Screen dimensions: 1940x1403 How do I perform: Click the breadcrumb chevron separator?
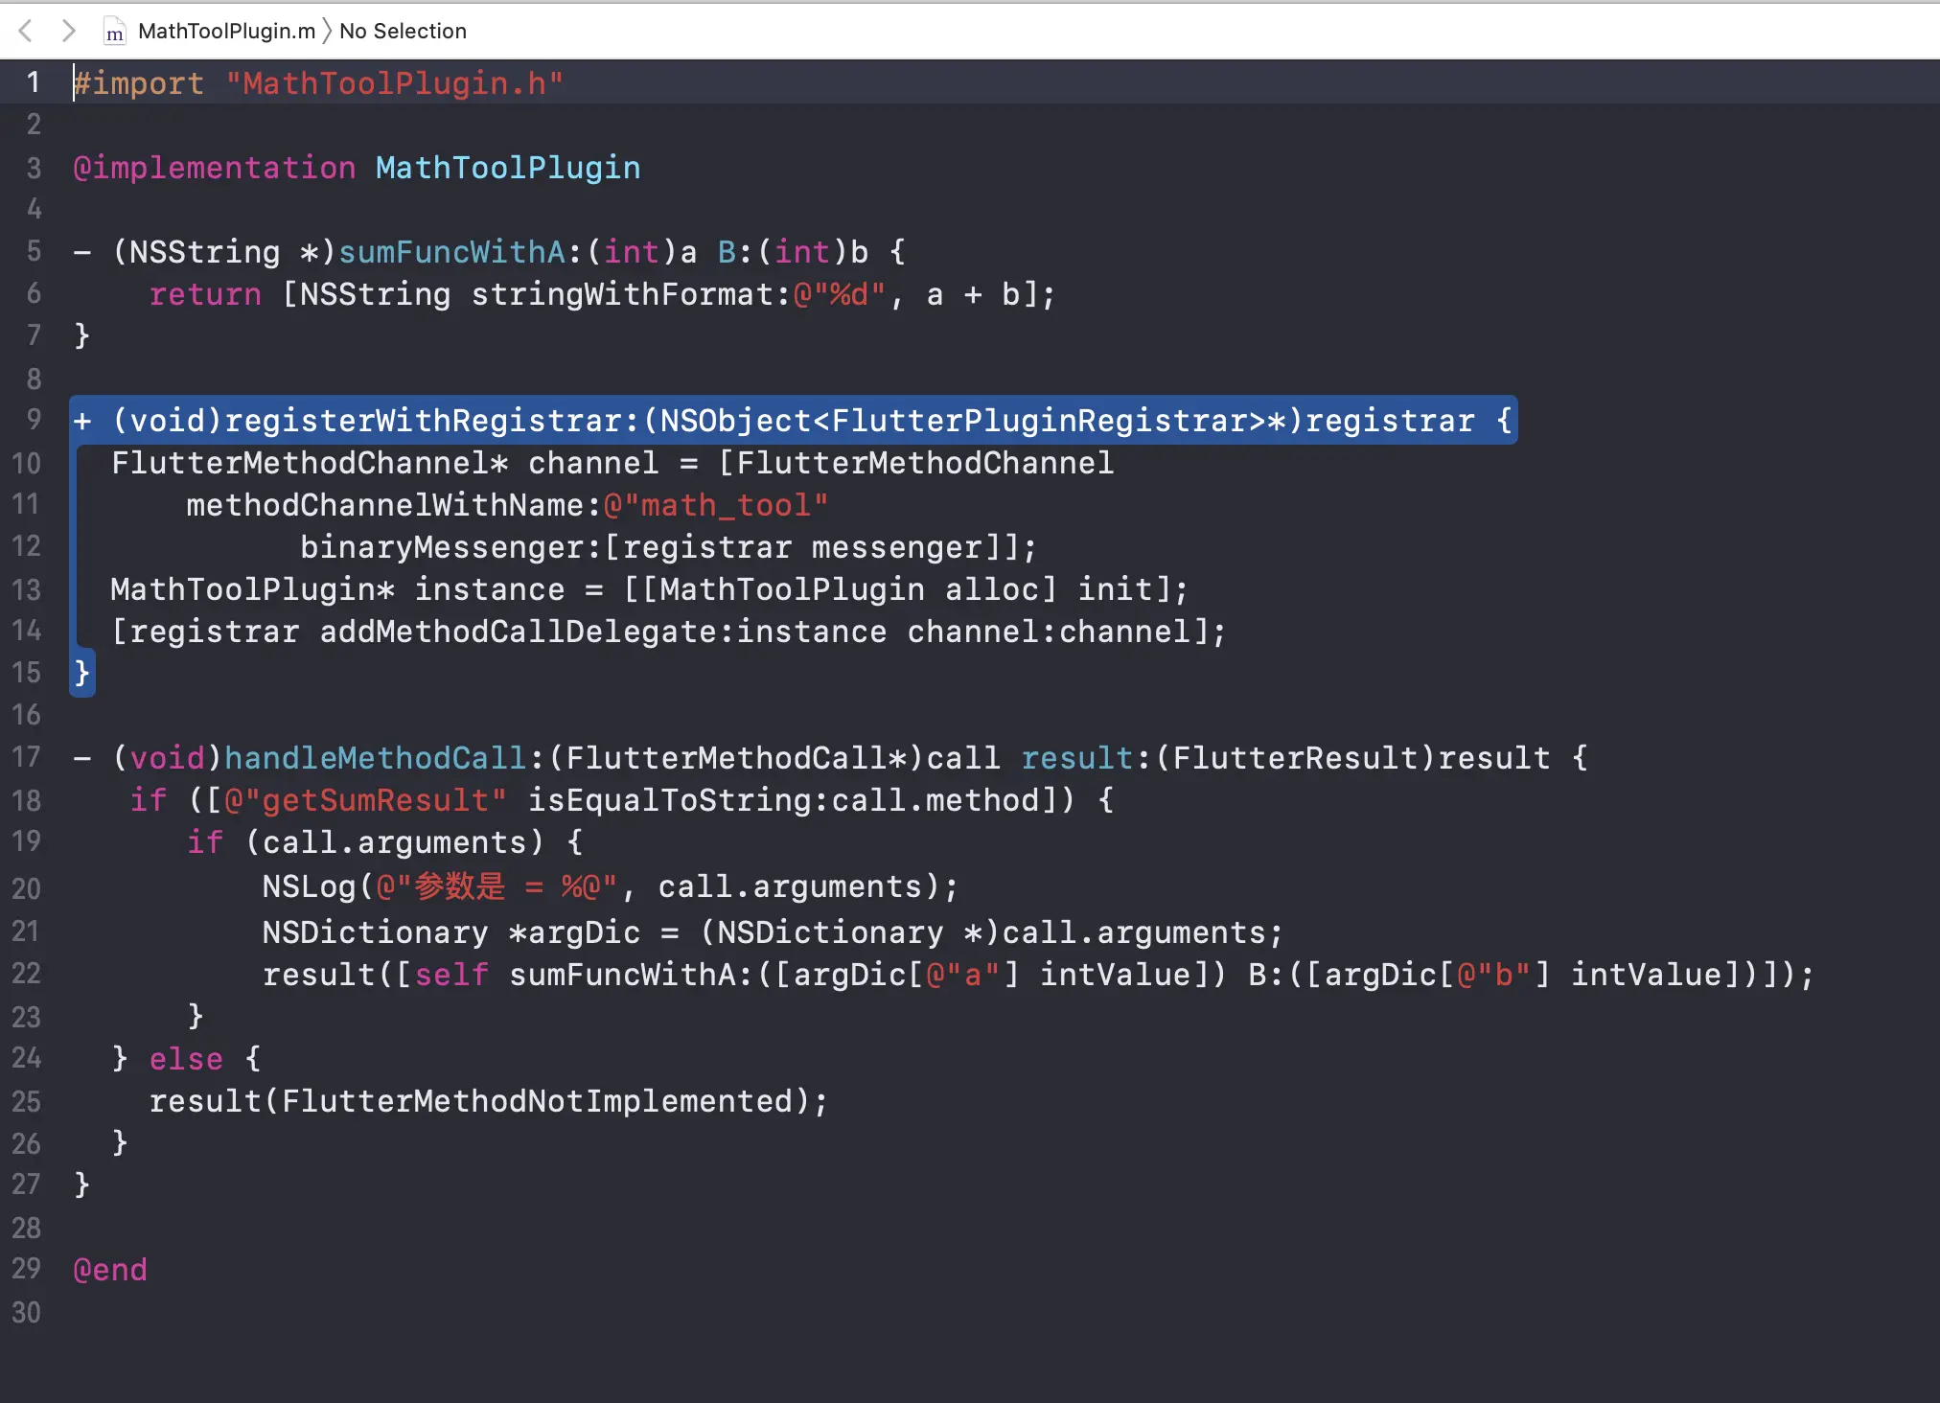pos(327,31)
